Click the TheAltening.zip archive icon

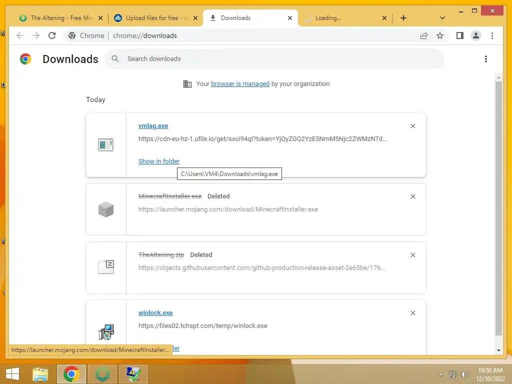106,267
